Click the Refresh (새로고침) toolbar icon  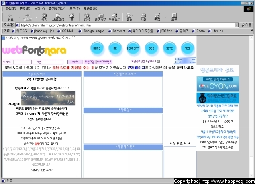(x=58, y=17)
